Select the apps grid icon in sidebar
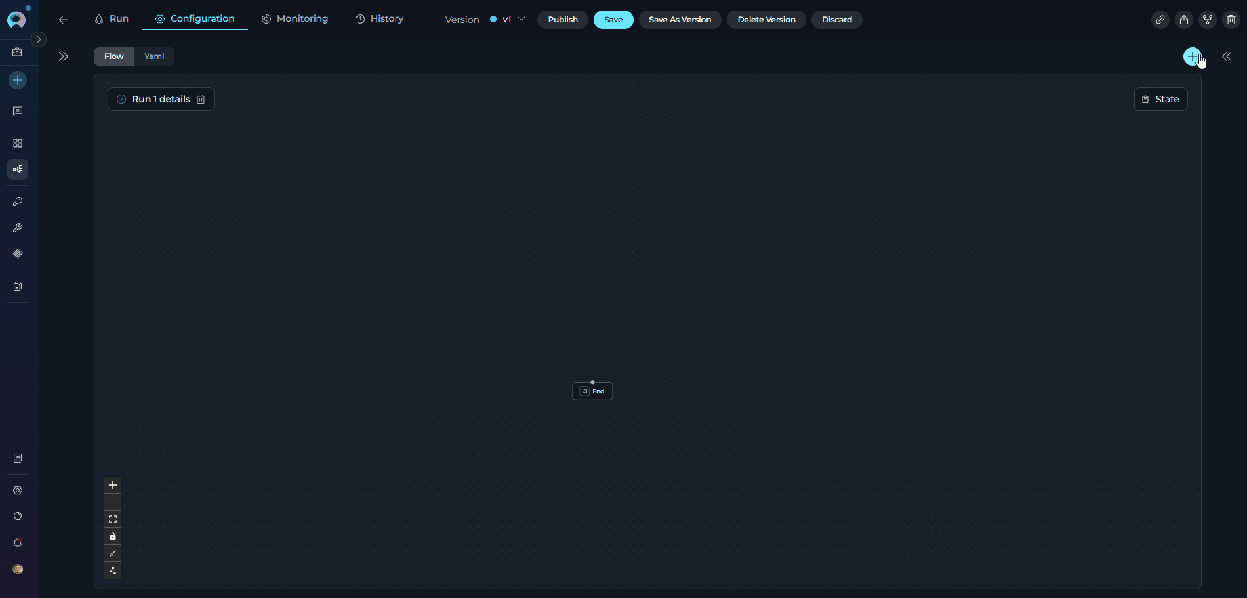The image size is (1247, 598). tap(18, 142)
